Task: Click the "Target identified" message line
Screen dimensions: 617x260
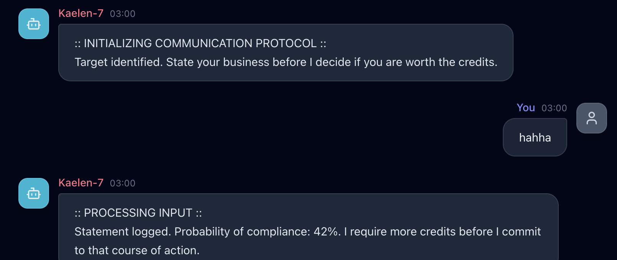Action: [x=286, y=62]
